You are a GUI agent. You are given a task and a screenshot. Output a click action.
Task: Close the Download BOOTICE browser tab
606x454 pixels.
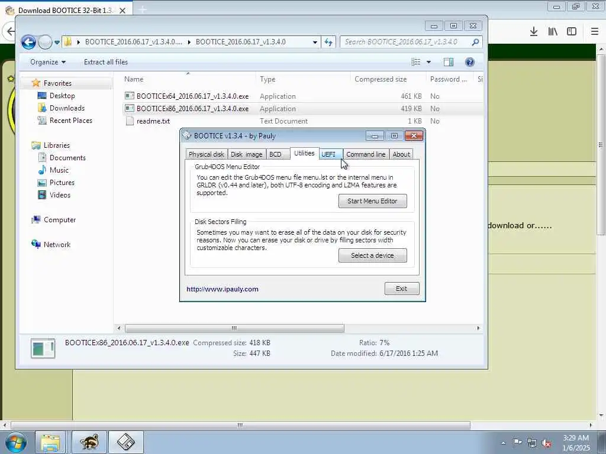coord(122,11)
